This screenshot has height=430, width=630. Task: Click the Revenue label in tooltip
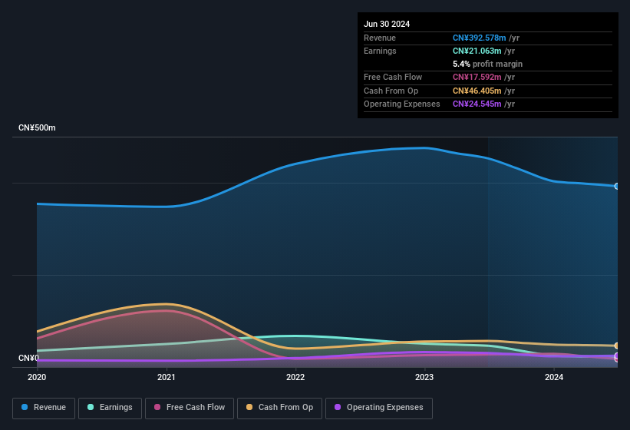[x=380, y=38]
